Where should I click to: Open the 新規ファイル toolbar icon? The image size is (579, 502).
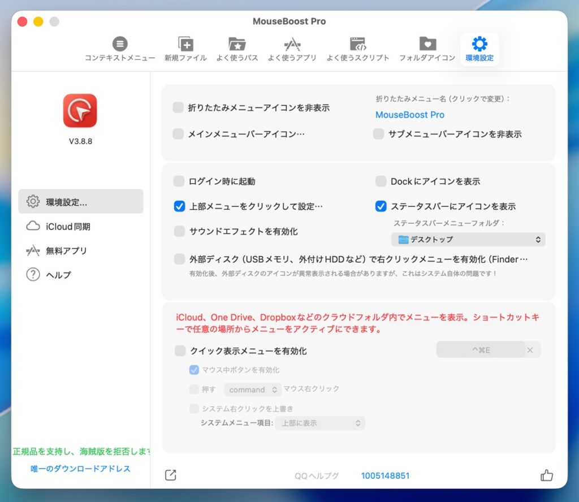[185, 45]
